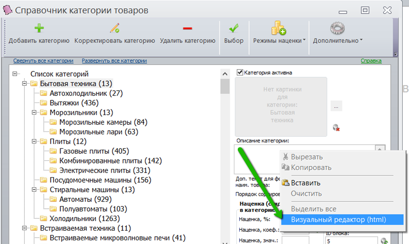
Task: Click the green plus Add category icon
Action: pyautogui.click(x=39, y=28)
